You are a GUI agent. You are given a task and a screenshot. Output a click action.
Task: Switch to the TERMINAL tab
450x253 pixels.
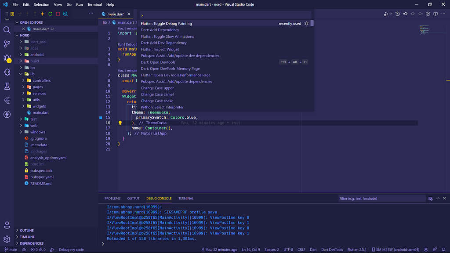pos(186,199)
